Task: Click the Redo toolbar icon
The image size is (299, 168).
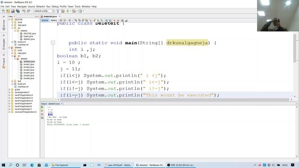Action: (28, 11)
